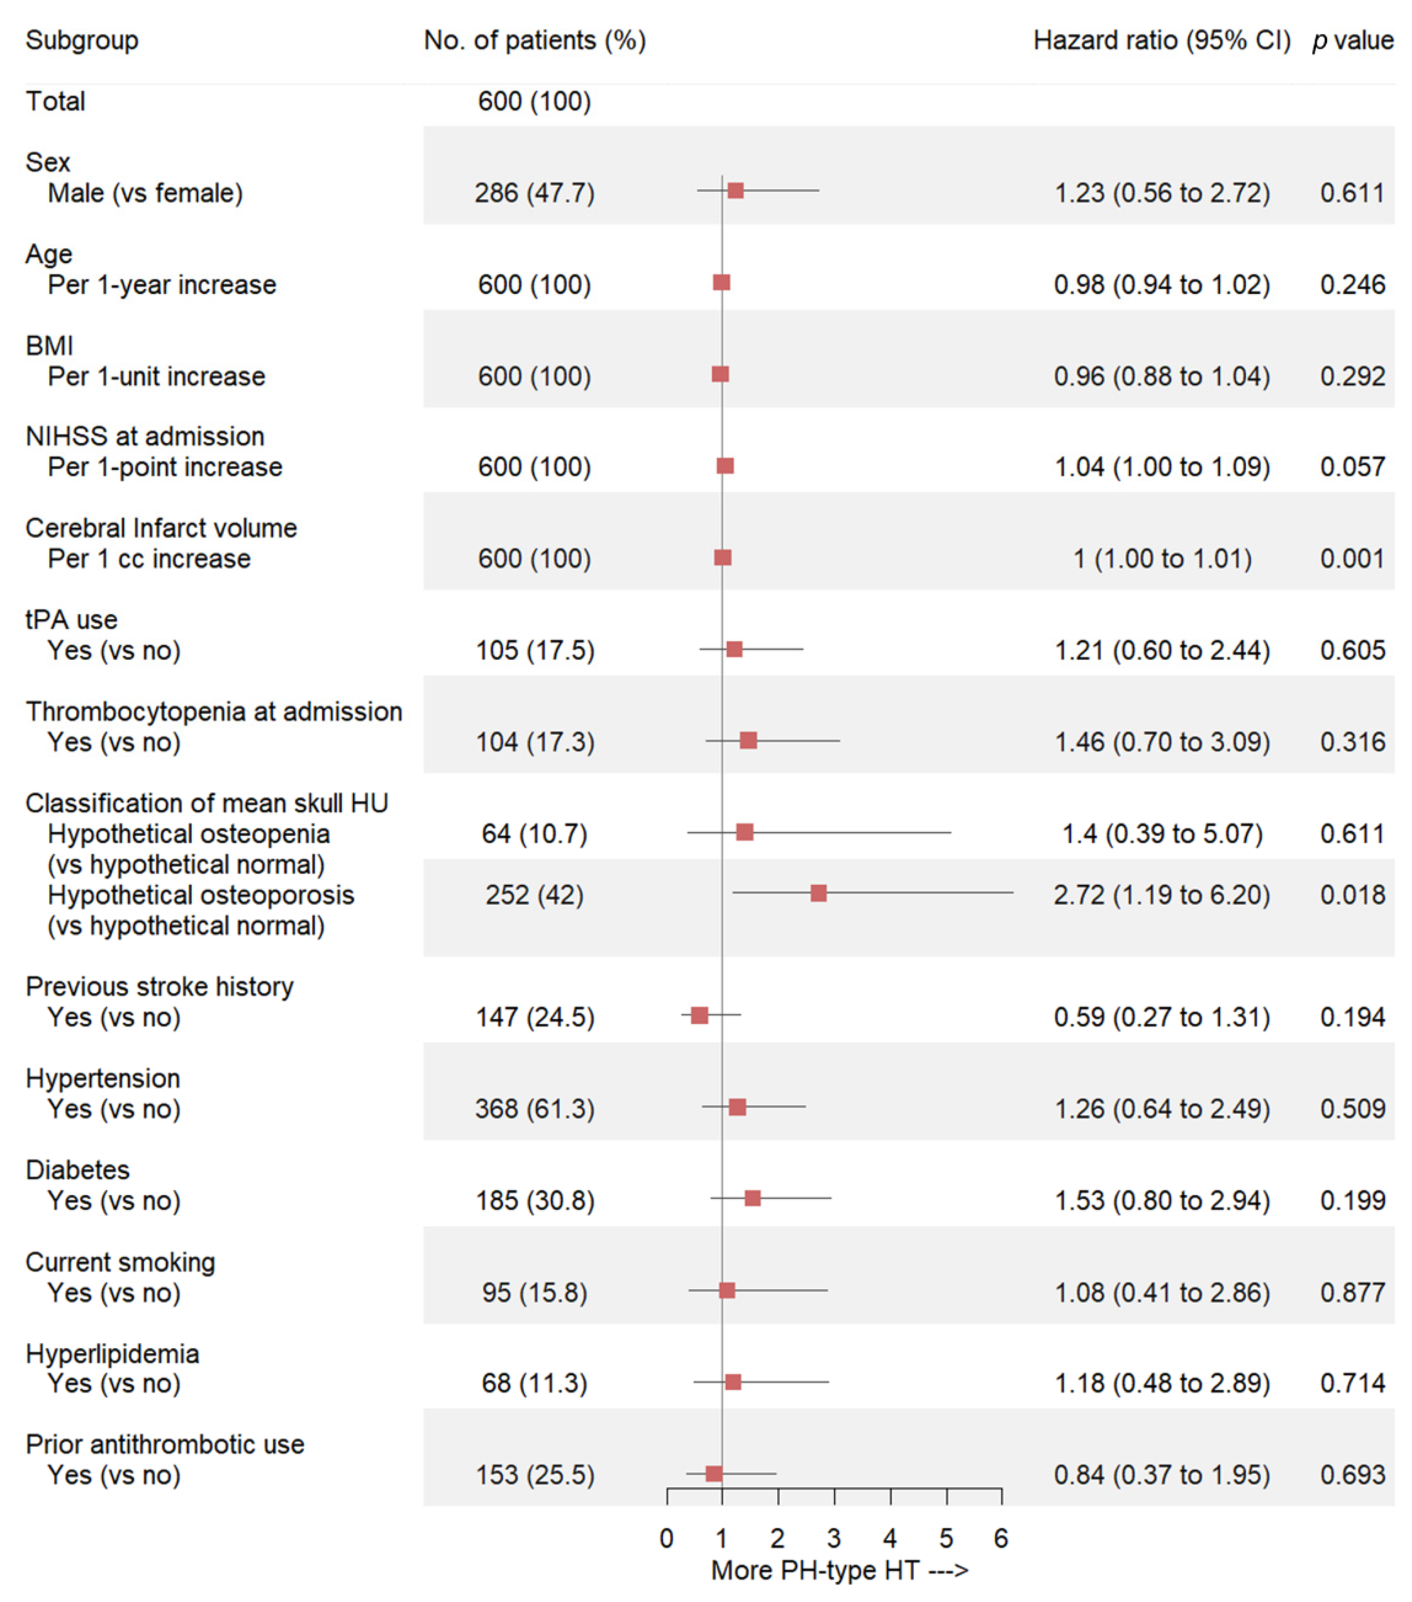
Task: Click the Diabetes hazard ratio red square
Action: pos(753,1198)
